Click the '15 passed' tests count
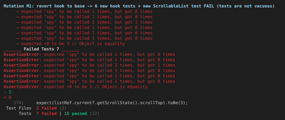The width and height of the screenshot is (285, 120). [75, 114]
